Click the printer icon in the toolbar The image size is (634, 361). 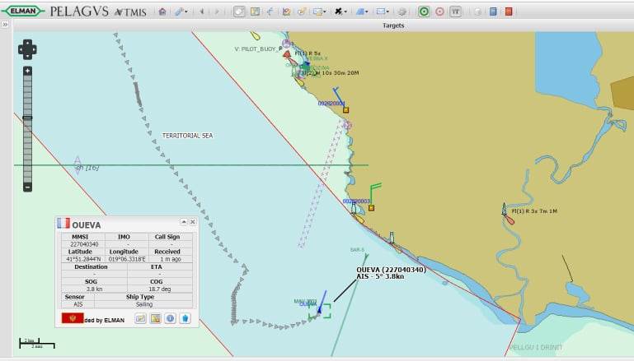(402, 12)
